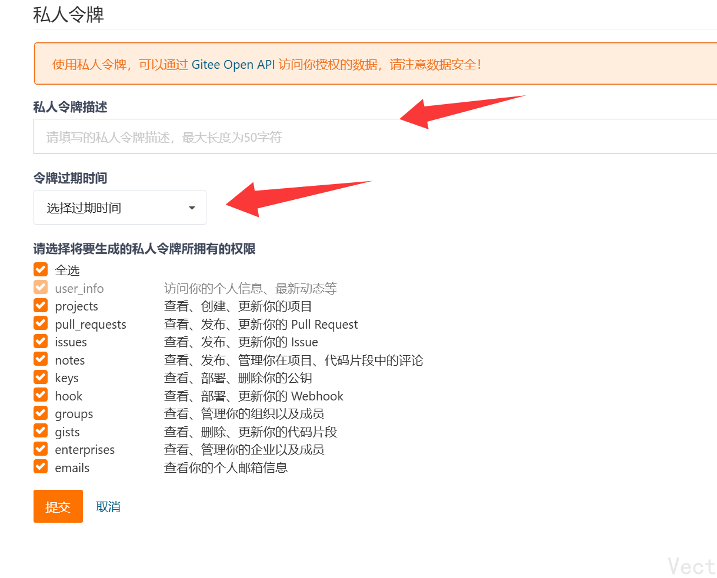
Task: Toggle the user_info permission checkbox
Action: 41,288
